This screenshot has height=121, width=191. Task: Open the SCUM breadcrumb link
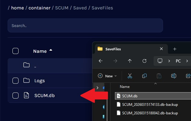coord(62,8)
